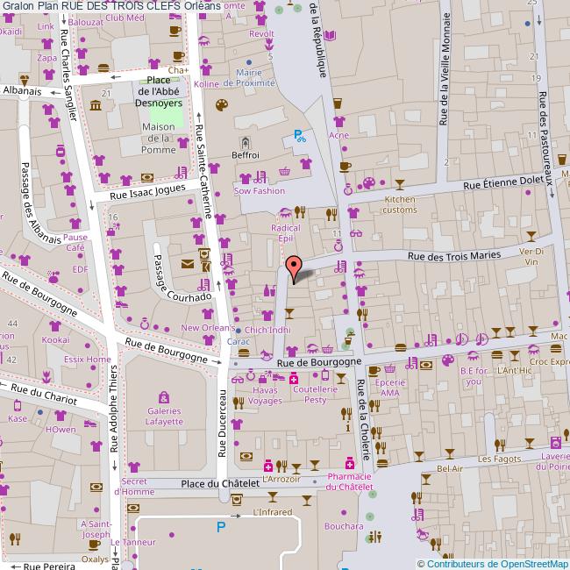Click the Bouchara store label
This screenshot has height=570, width=570.
tap(343, 526)
